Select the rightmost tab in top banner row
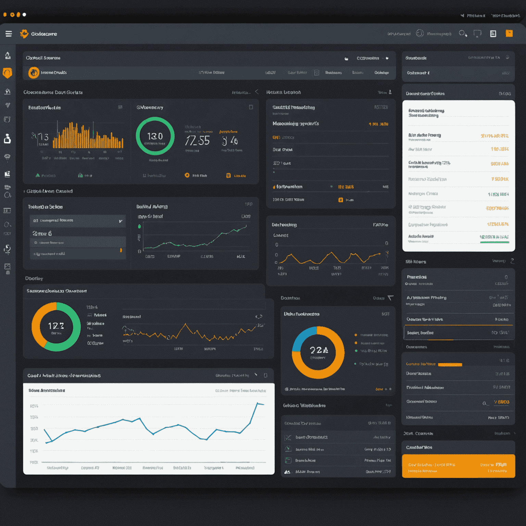The width and height of the screenshot is (526, 526). click(x=381, y=73)
